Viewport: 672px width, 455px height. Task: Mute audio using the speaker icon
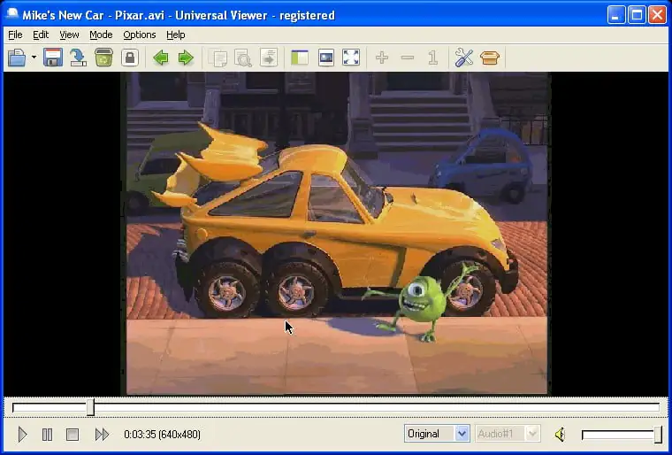click(x=560, y=435)
